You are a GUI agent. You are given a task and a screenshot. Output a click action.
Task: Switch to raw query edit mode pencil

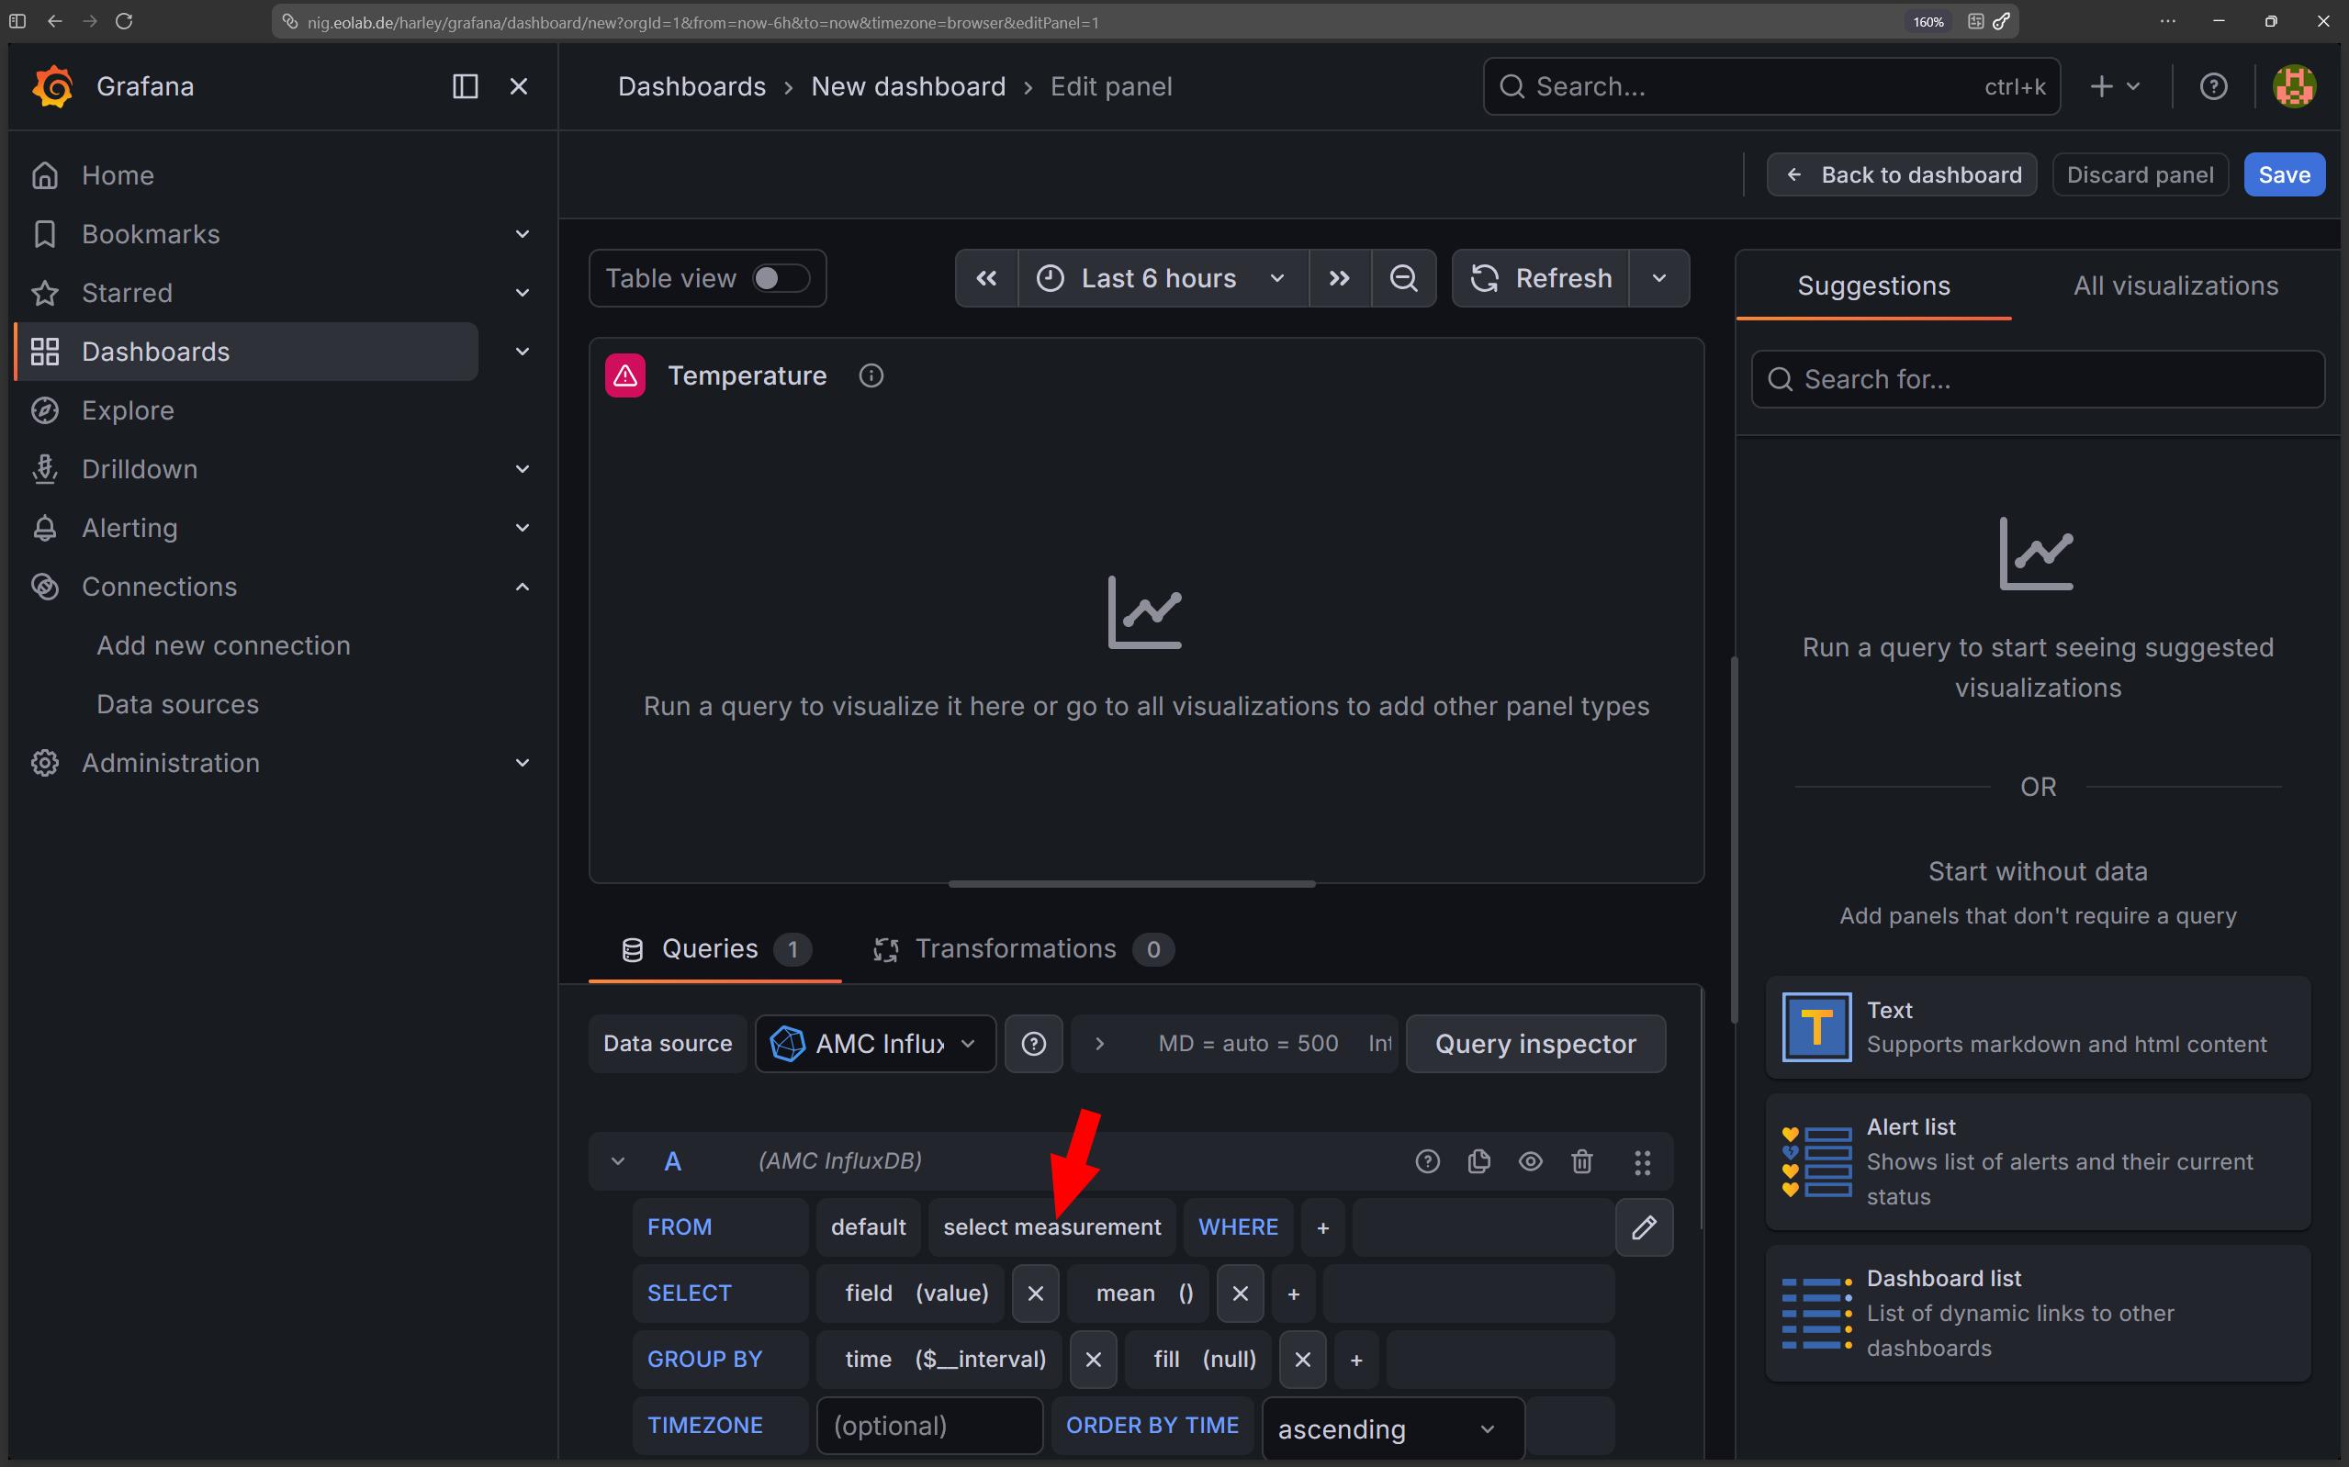(x=1644, y=1227)
